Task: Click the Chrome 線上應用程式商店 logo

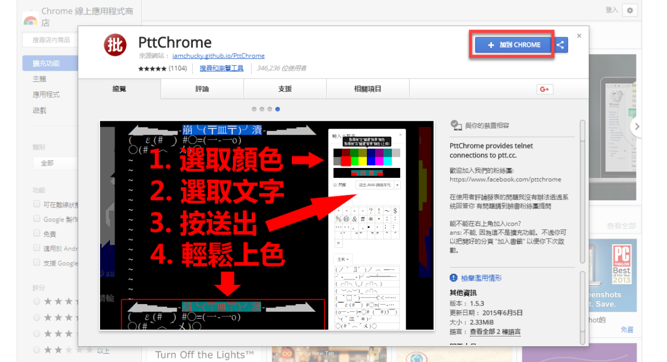Action: (x=31, y=17)
